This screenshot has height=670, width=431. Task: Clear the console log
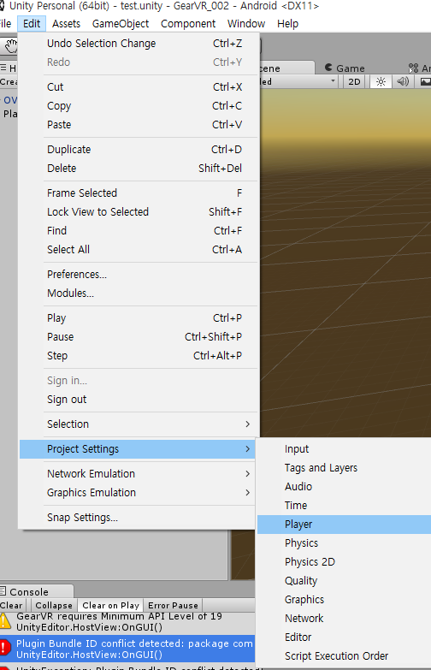(11, 606)
